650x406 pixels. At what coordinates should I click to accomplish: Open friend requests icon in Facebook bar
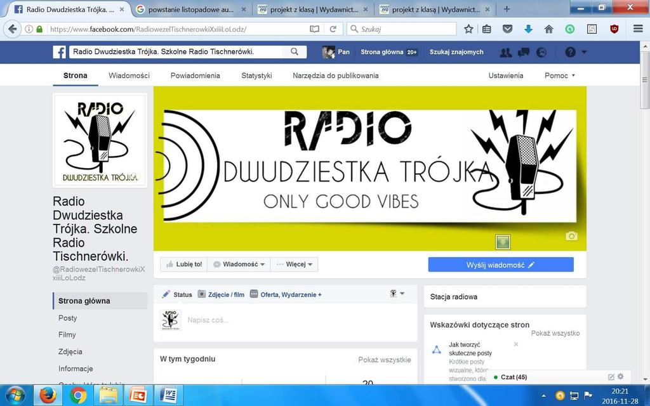pyautogui.click(x=506, y=52)
